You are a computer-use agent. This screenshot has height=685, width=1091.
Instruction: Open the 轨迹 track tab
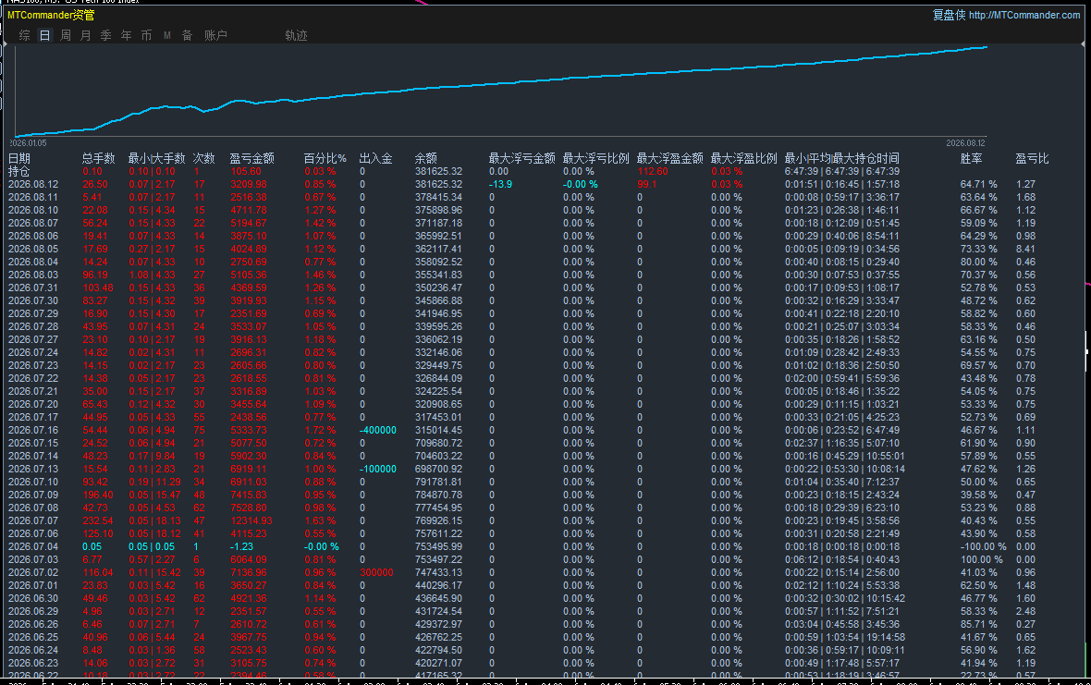(x=296, y=35)
